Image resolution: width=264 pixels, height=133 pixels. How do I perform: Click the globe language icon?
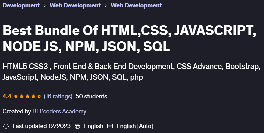tap(77, 126)
